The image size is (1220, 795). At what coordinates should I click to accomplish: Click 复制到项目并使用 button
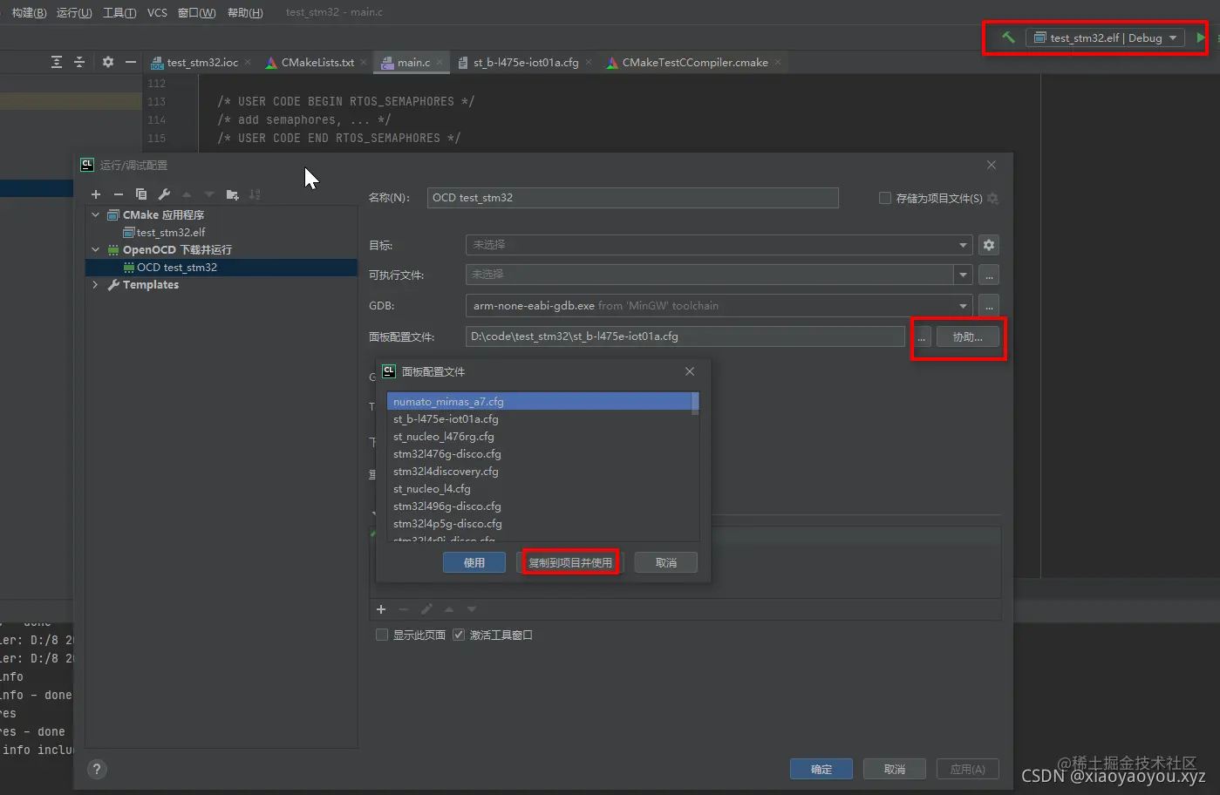coord(570,562)
